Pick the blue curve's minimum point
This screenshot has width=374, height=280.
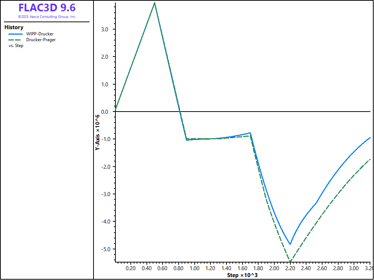pos(290,244)
